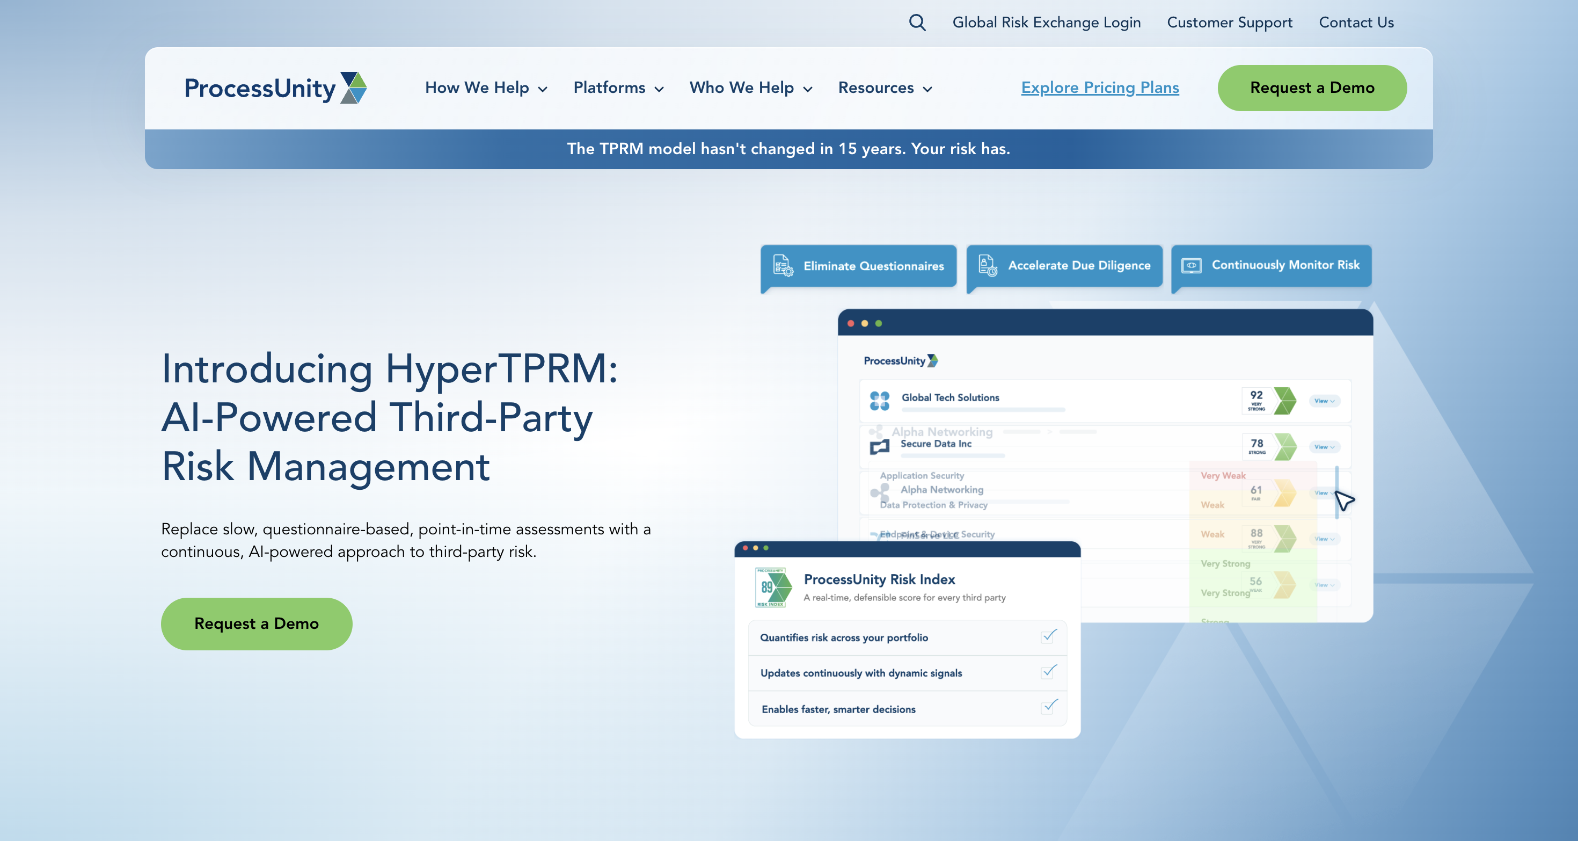The width and height of the screenshot is (1578, 841).
Task: Click the ProcessUnity Risk Index heading
Action: tap(879, 579)
